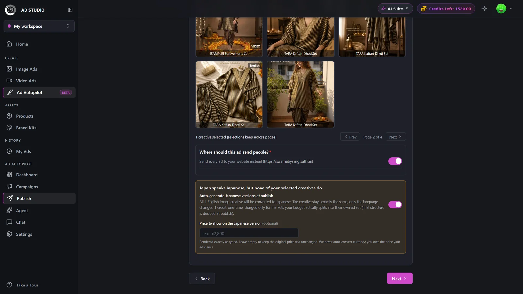This screenshot has width=523, height=294.
Task: Open the Brand Kits palette icon
Action: pos(9,128)
